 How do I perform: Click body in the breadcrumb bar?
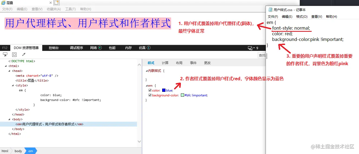[x=18, y=151]
